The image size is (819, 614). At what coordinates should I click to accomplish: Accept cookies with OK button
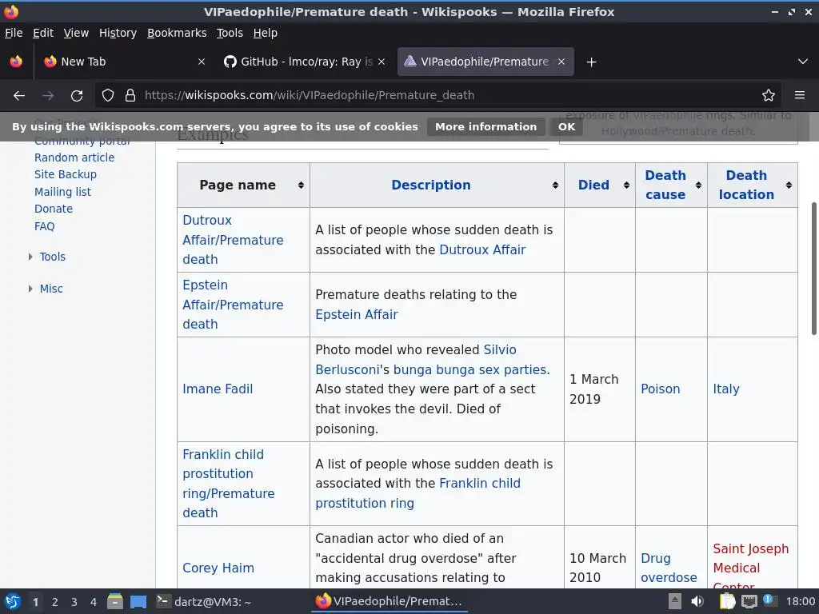[x=566, y=127]
